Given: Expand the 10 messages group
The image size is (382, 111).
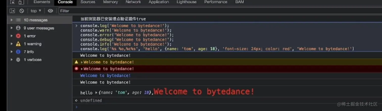Looking at the screenshot, I should [x=11, y=20].
